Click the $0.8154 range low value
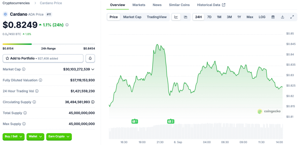 (8, 49)
